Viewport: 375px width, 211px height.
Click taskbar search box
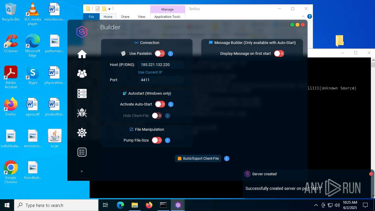point(56,205)
